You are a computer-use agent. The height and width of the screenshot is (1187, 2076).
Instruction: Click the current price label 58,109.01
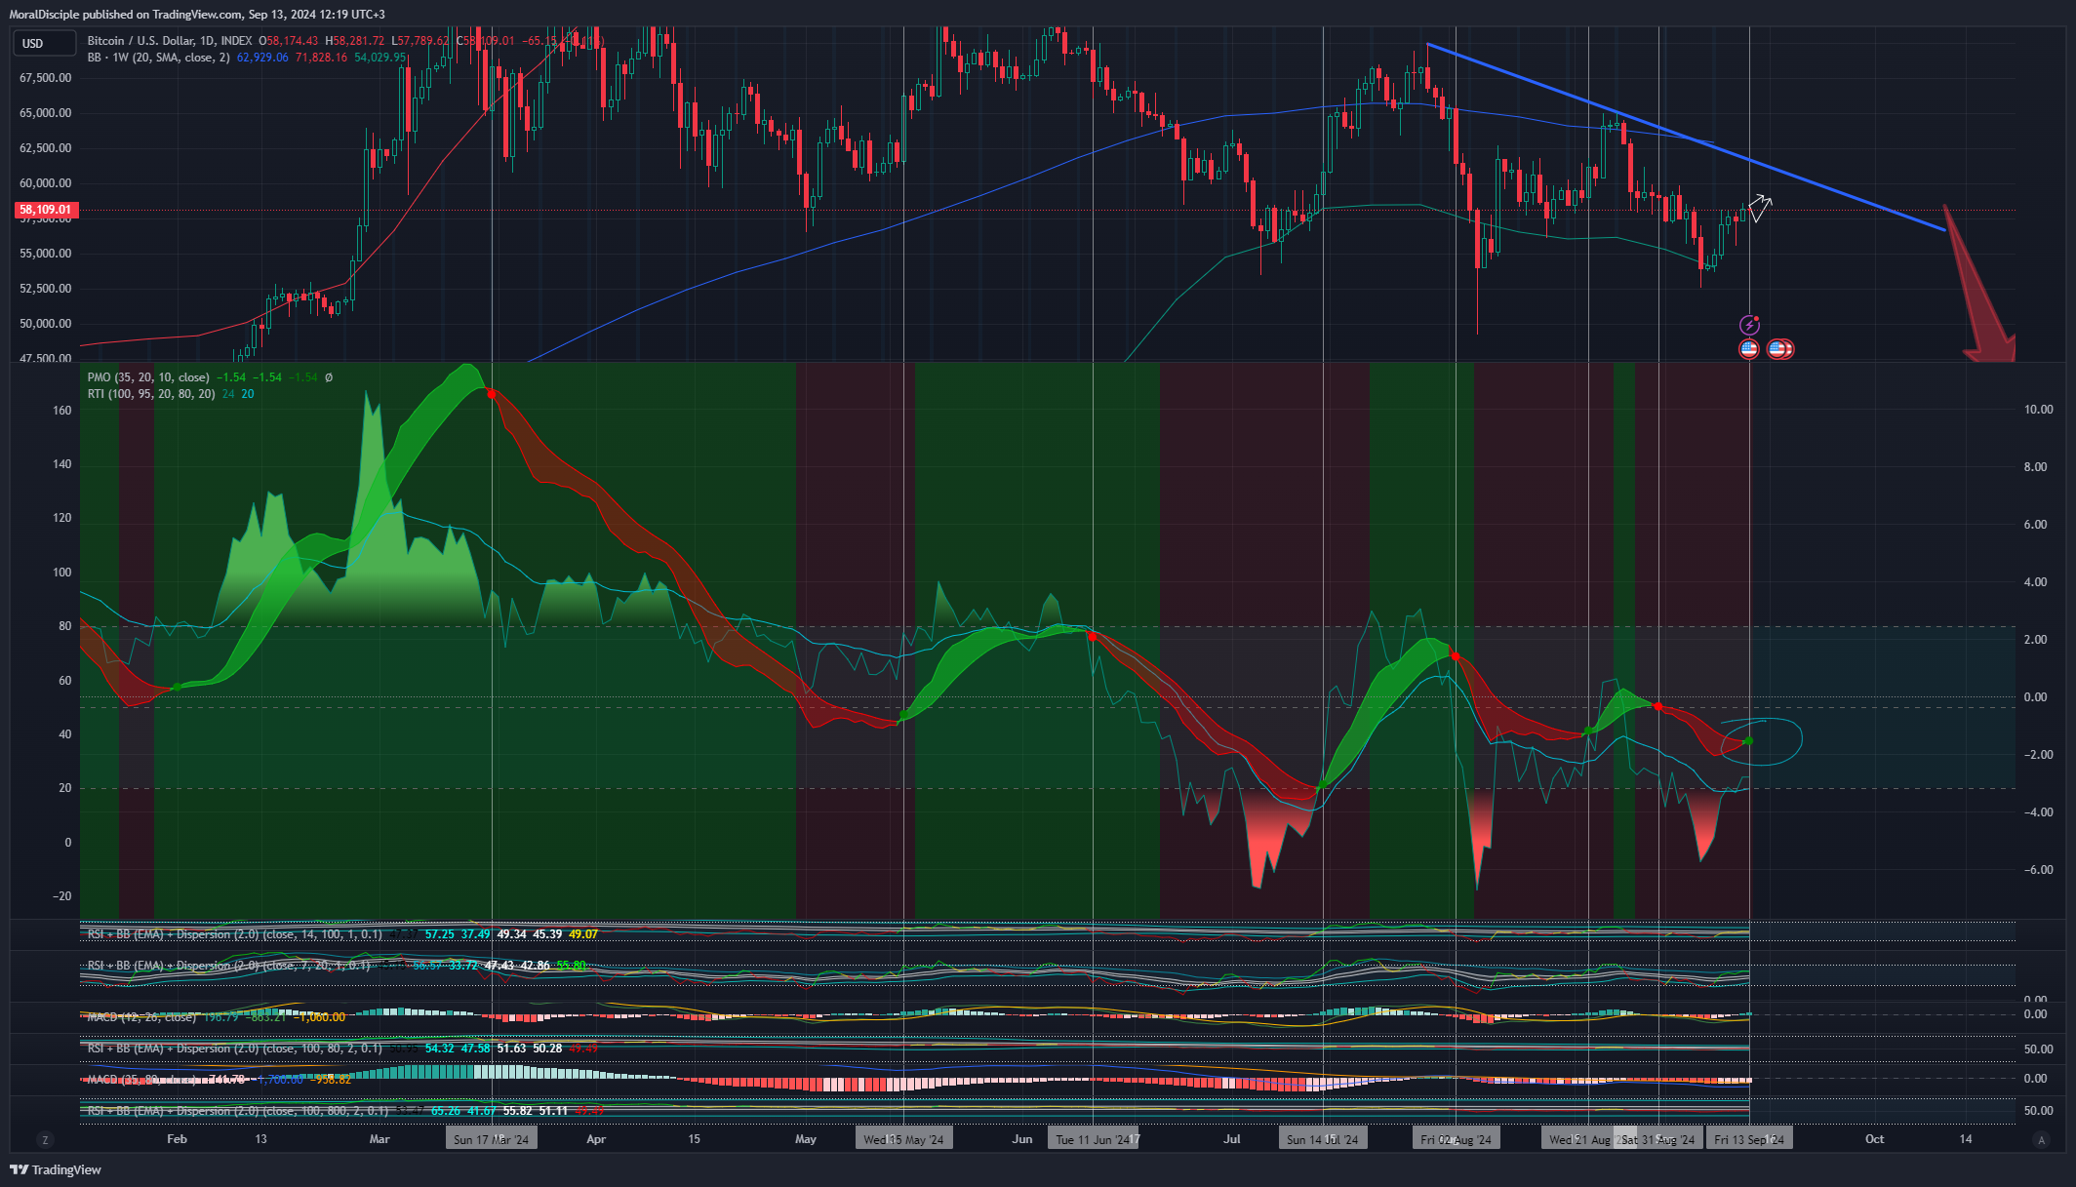click(45, 210)
